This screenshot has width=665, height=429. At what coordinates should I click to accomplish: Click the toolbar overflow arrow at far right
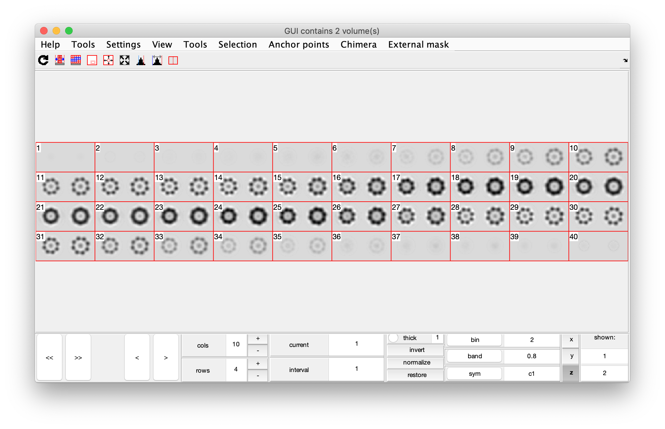[x=625, y=60]
